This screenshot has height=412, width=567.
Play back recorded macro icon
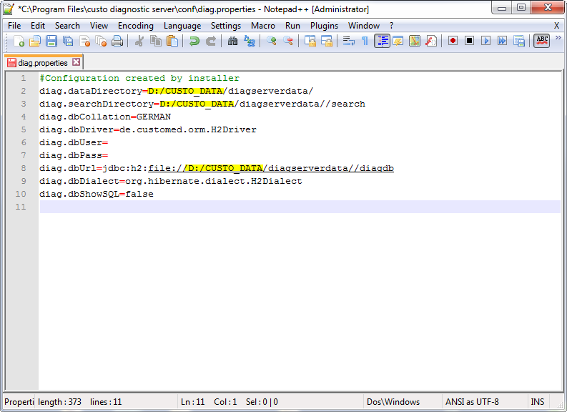[485, 41]
